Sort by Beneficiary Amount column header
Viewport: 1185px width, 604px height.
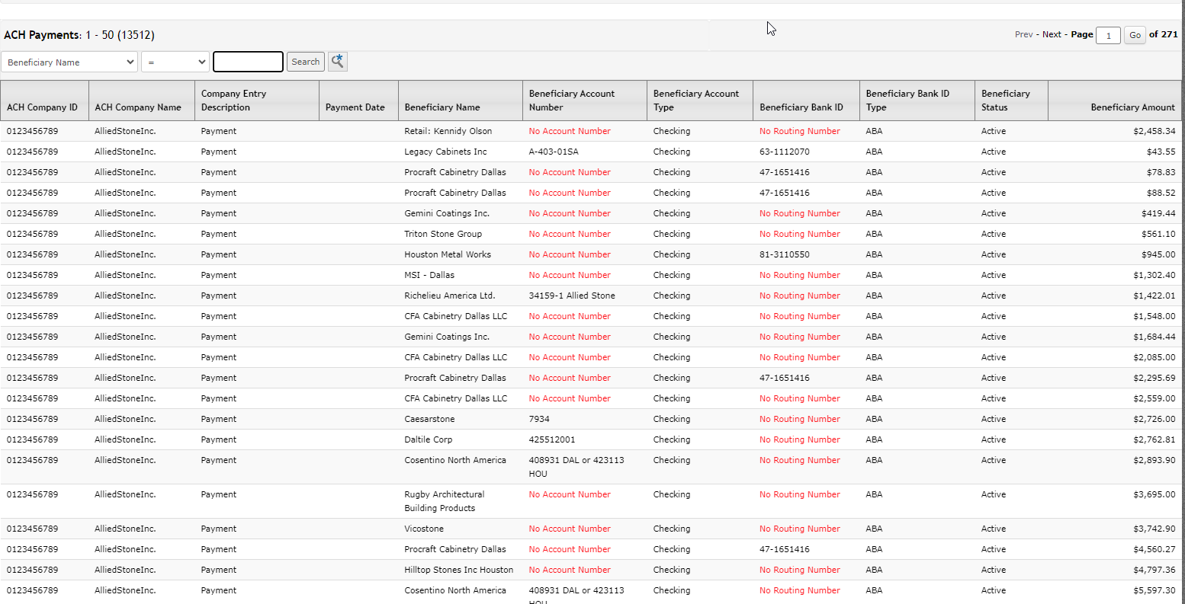(1115, 101)
